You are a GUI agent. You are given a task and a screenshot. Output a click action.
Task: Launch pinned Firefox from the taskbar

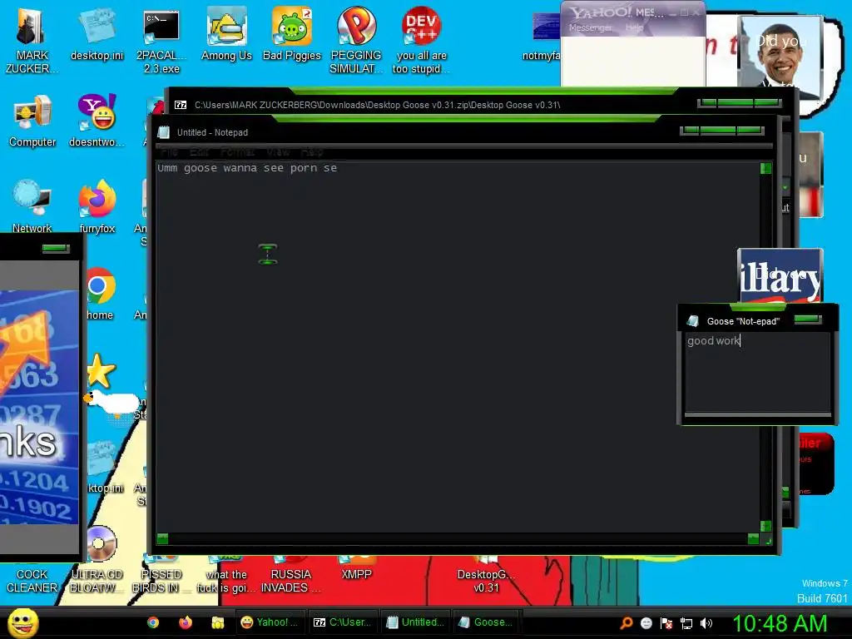[186, 622]
